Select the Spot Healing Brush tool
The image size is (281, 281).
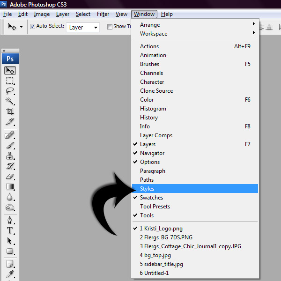click(10, 135)
